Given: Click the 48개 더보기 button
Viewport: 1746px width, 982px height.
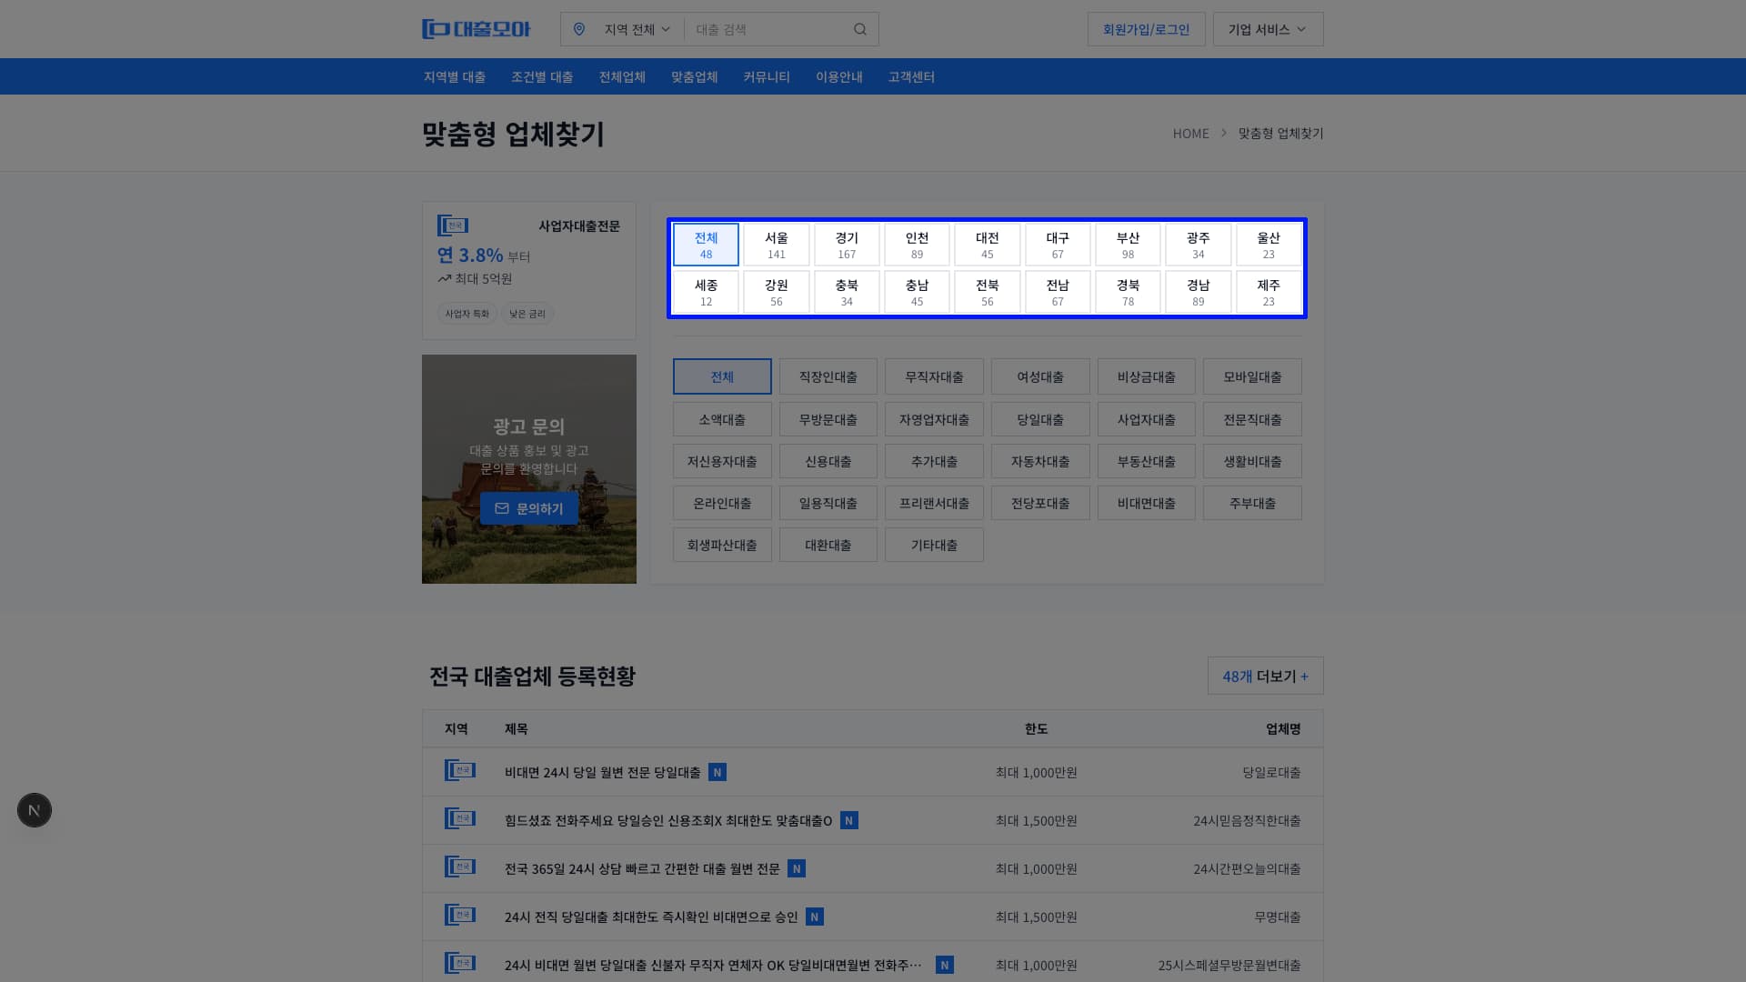Looking at the screenshot, I should point(1265,676).
